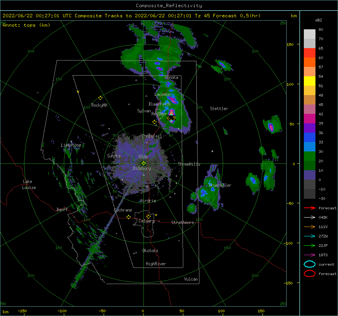
Task: Click the Lake Louise label
Action: (29, 184)
